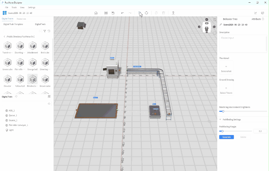Image resolution: width=269 pixels, height=171 pixels.
Task: Select the Orange ball template
Action: click(32, 64)
